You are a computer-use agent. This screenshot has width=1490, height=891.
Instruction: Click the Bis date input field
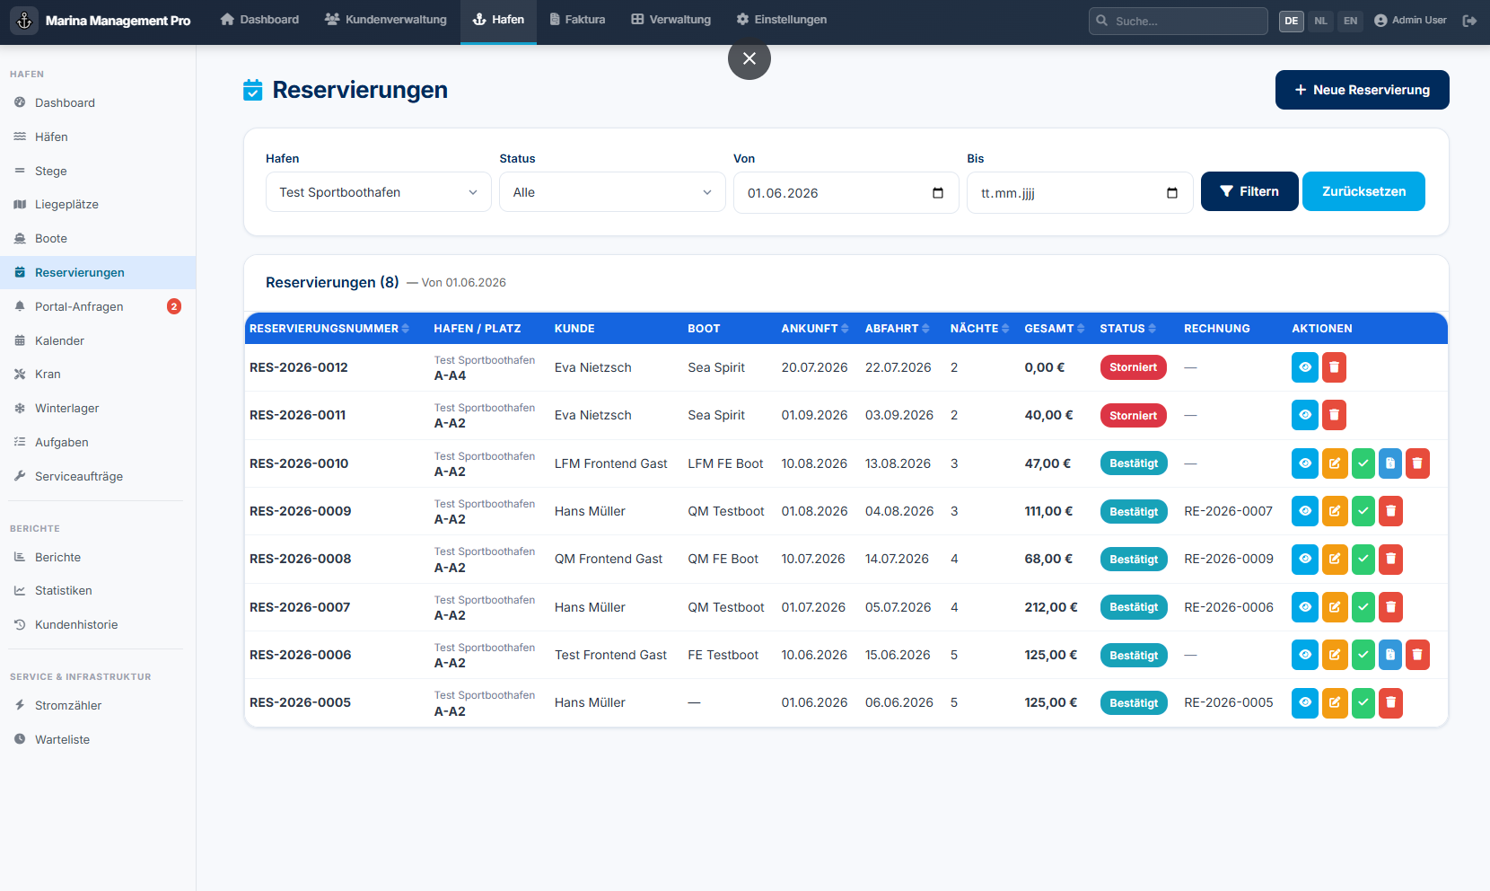tap(1080, 192)
